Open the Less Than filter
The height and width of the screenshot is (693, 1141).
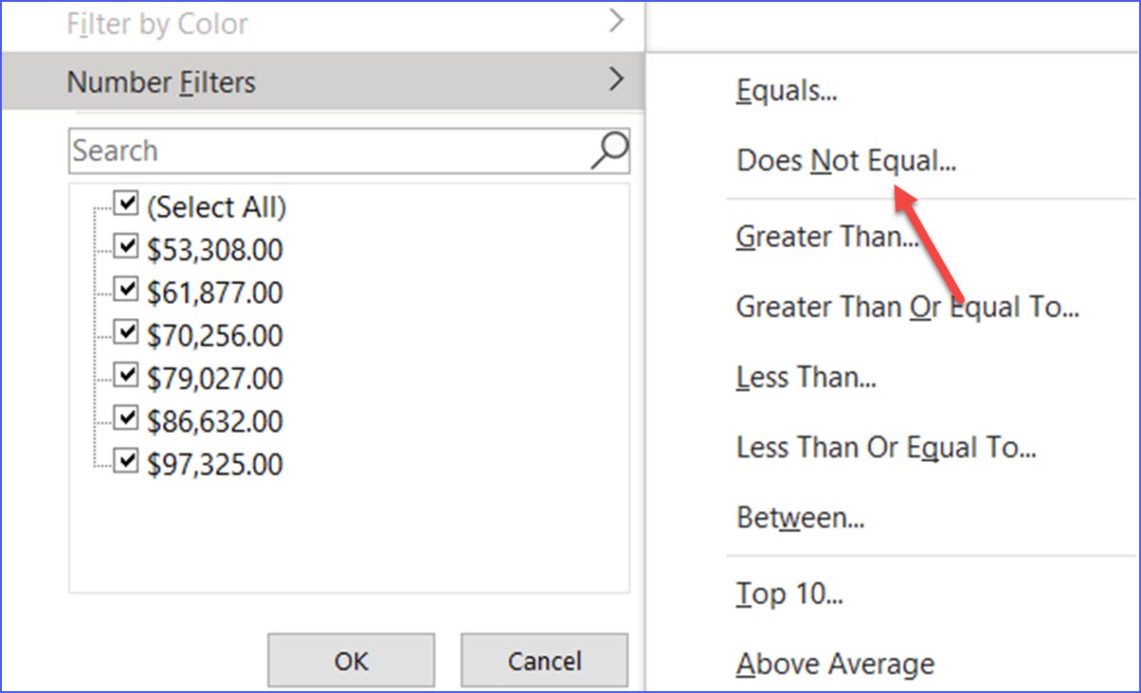(x=806, y=376)
